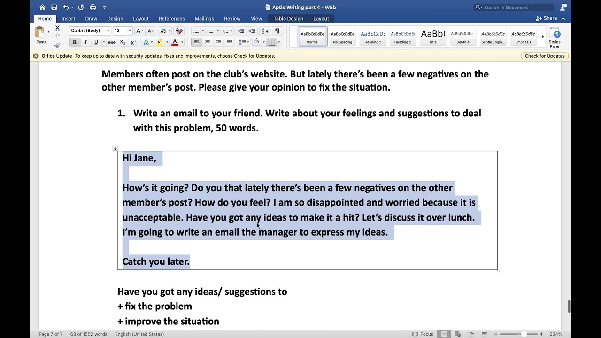Toggle paragraph marks display
Viewport: 601px width, 338px height.
tap(277, 31)
